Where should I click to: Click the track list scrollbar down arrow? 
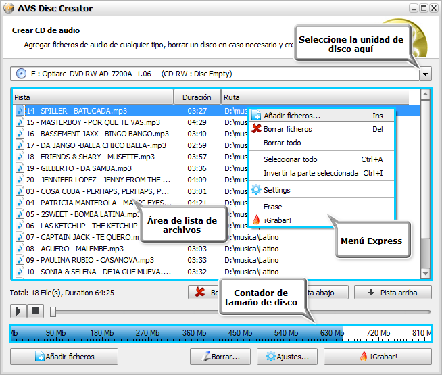pyautogui.click(x=425, y=273)
